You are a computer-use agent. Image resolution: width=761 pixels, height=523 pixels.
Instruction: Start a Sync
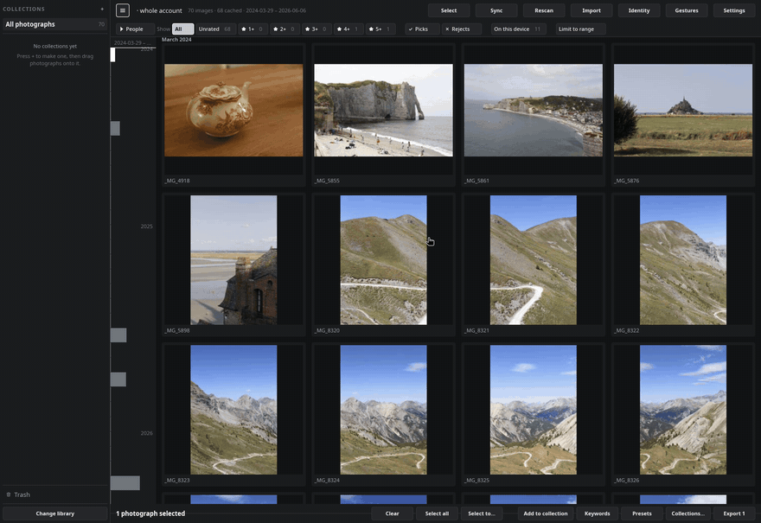[496, 10]
